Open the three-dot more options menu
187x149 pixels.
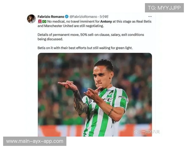click(150, 16)
